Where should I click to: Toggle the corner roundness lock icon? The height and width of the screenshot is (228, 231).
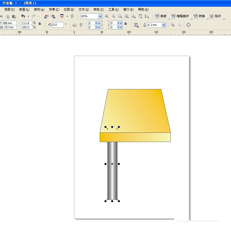(125, 23)
